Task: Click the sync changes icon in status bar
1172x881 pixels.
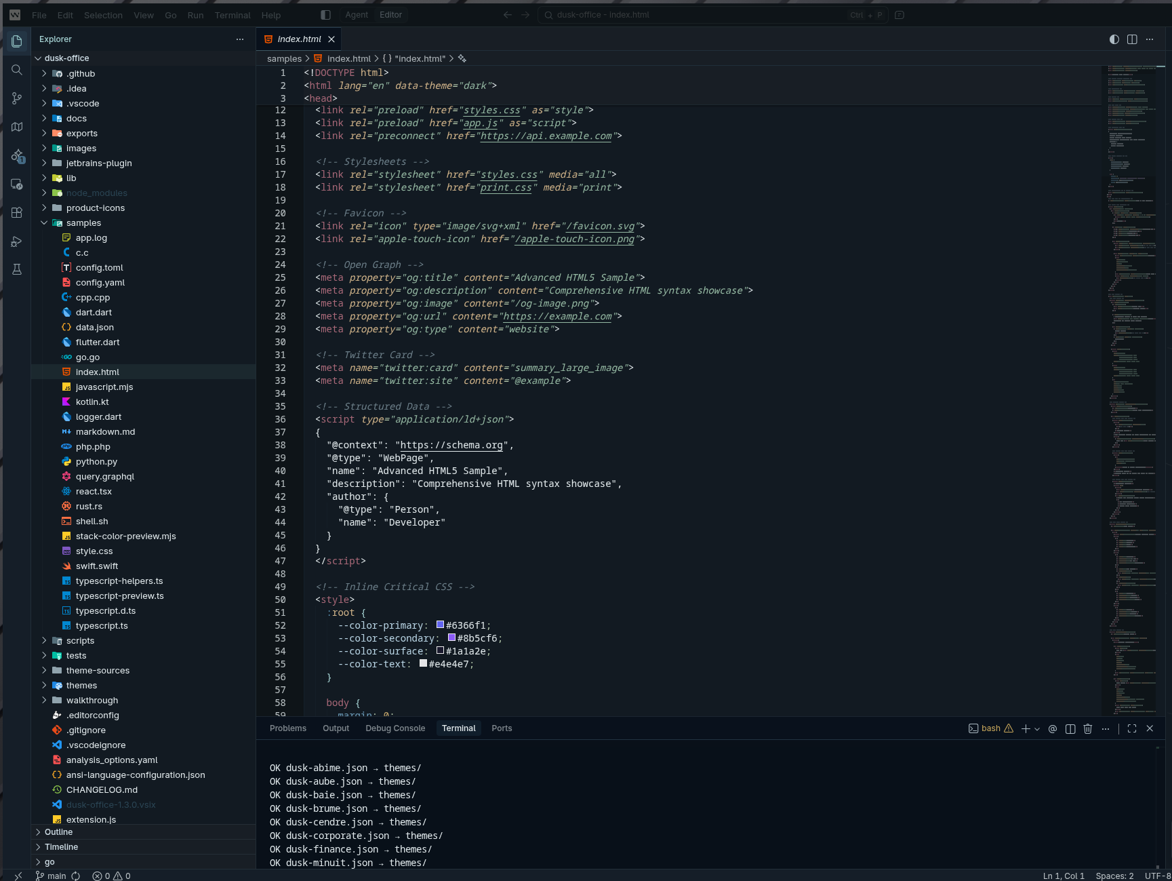Action: click(x=76, y=876)
